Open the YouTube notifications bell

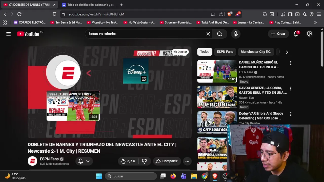296,34
